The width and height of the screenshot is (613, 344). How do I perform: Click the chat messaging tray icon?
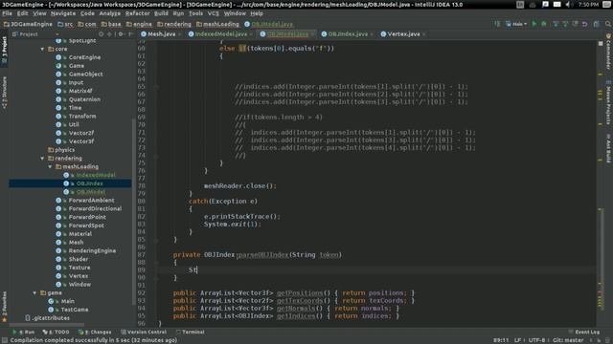(x=545, y=5)
